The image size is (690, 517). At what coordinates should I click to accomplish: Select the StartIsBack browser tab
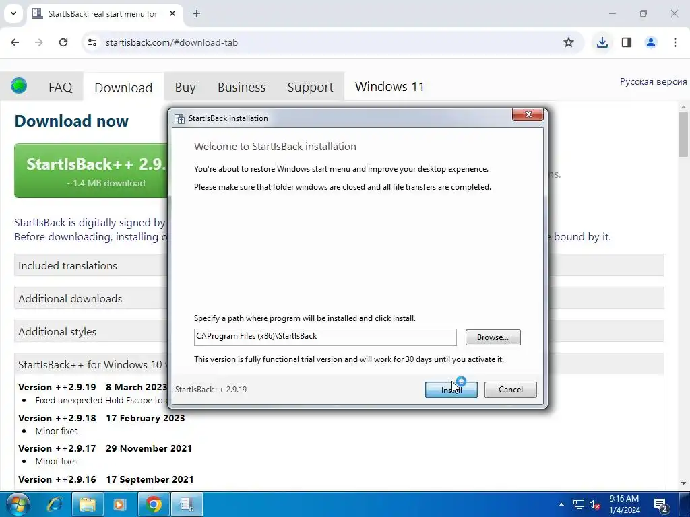(x=102, y=13)
